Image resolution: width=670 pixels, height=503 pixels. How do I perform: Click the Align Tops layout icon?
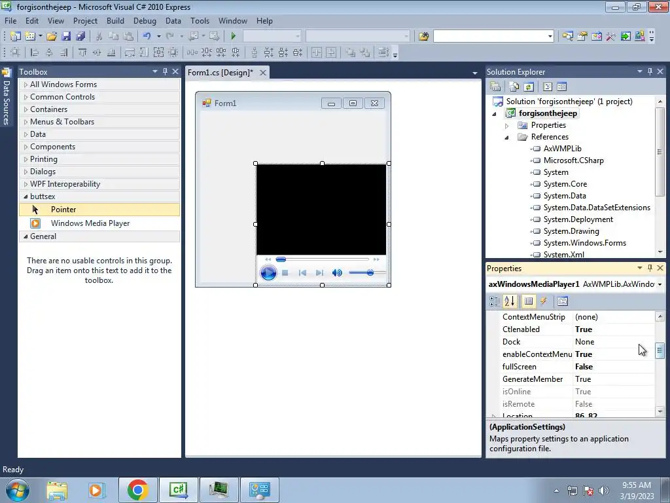tap(82, 52)
